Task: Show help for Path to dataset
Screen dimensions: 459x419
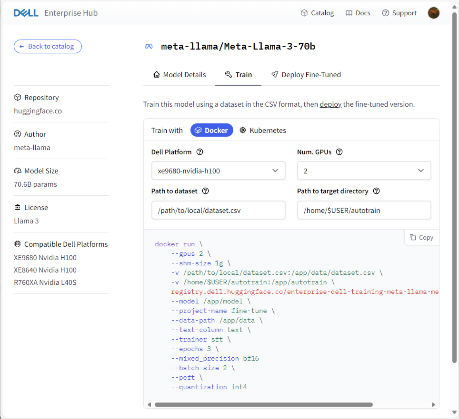Action: tap(205, 191)
